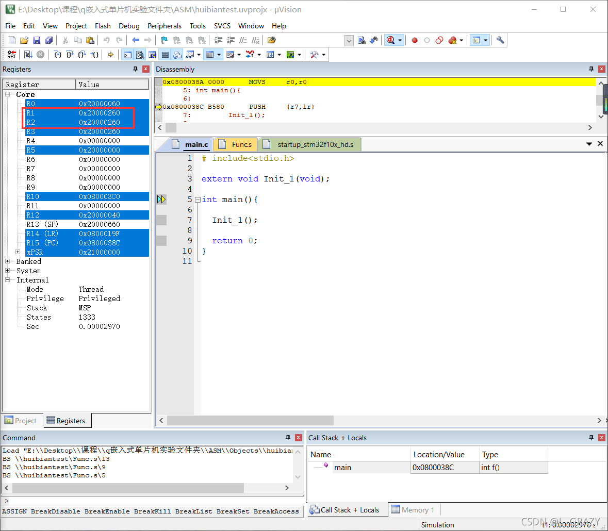Screen dimensions: 608x531
Task: Toggle the enable/disable breakpoint circle icon
Action: point(427,40)
